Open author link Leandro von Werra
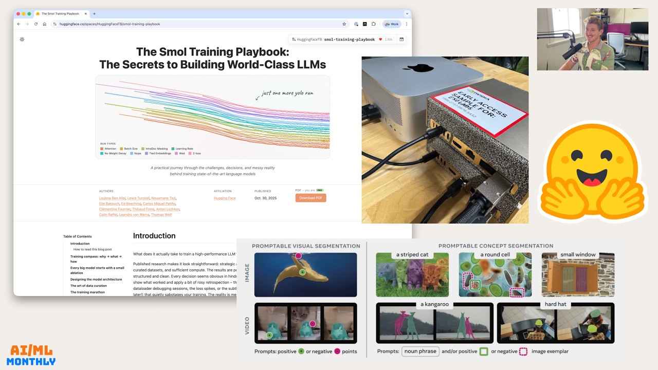Viewport: 658px width, 370px height. click(x=134, y=215)
